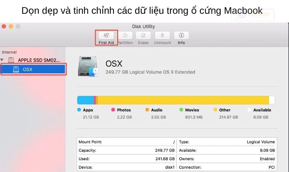Click the Available 8.09 GB table value
The image size is (289, 172).
pos(267,150)
